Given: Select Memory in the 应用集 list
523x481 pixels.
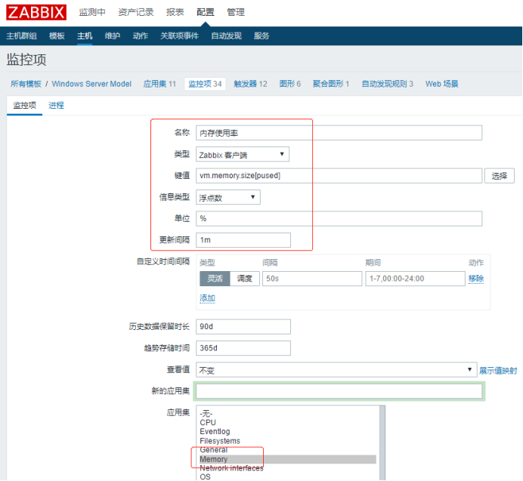Looking at the screenshot, I should (288, 459).
